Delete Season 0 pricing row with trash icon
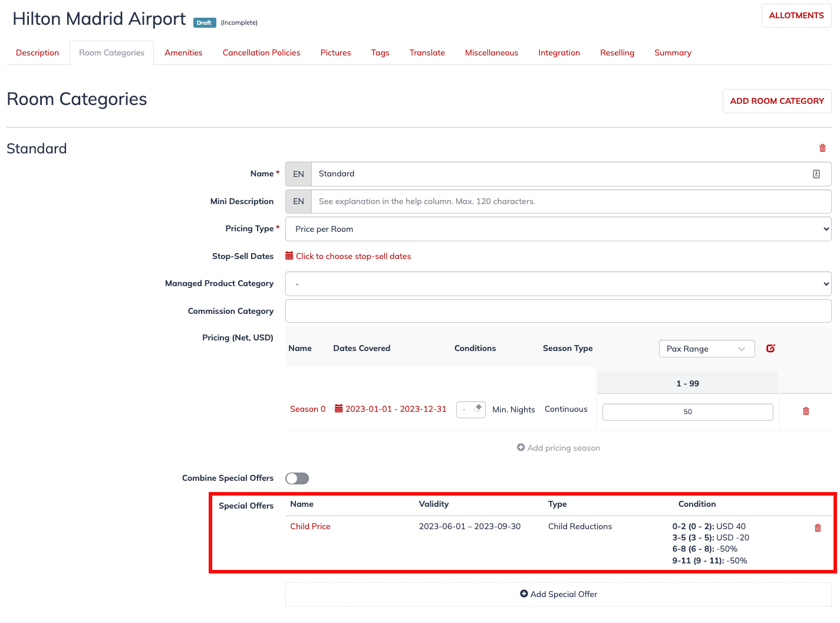Viewport: 840px width, 623px height. (x=806, y=411)
